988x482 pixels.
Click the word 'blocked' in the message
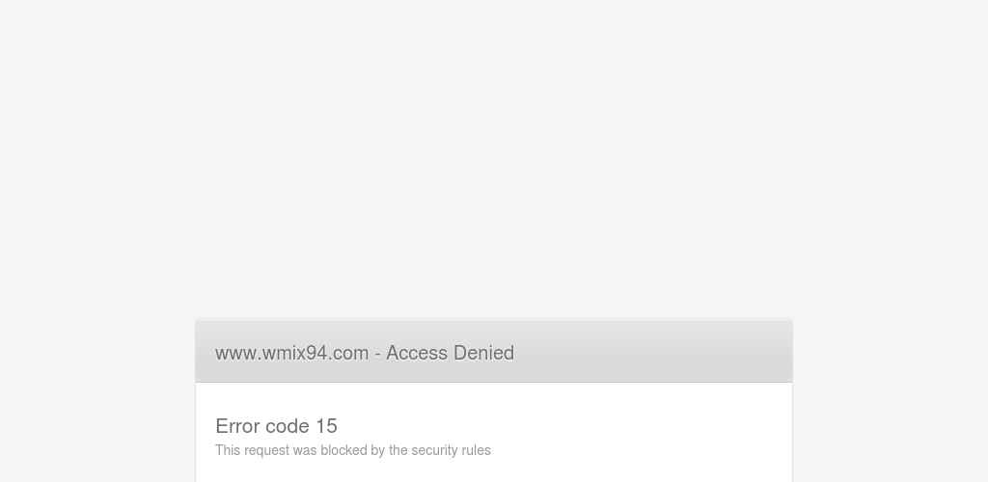point(344,450)
